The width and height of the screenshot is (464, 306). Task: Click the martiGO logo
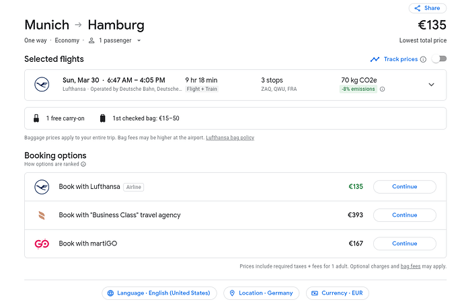pyautogui.click(x=42, y=243)
